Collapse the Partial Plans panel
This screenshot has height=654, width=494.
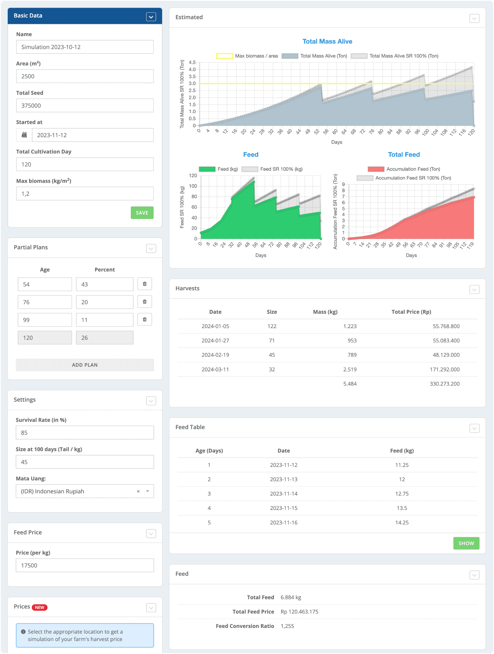pos(151,248)
